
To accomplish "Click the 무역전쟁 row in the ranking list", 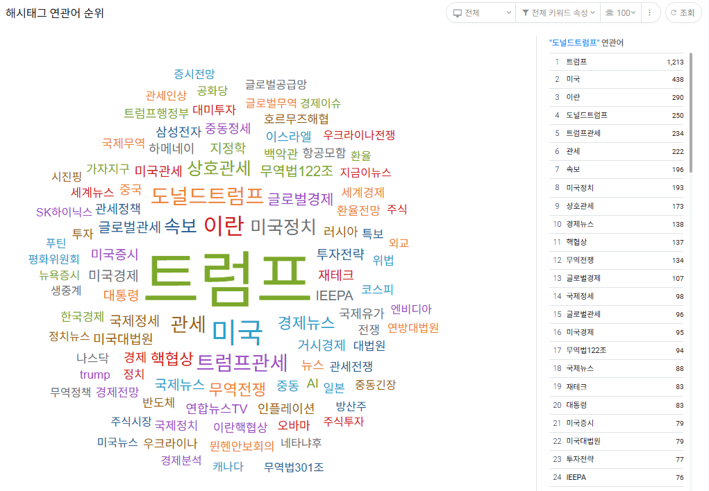I will [x=618, y=260].
